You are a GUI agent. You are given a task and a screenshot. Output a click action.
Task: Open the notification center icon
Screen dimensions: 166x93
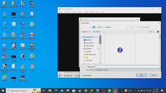(162, 91)
